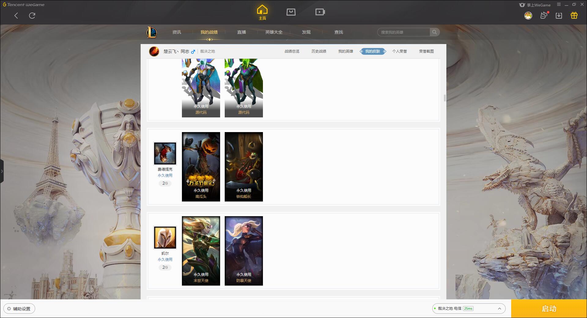
Task: Open the 裁决之地 电信 server dropdown
Action: (x=469, y=309)
